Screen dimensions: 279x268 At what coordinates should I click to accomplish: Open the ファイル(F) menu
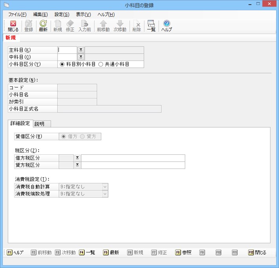tap(17, 15)
